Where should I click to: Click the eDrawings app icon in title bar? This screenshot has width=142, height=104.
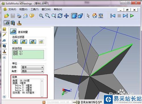tap(3, 4)
